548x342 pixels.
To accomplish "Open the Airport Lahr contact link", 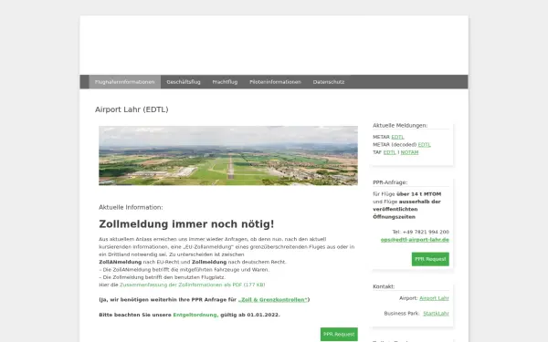I will pos(434,298).
